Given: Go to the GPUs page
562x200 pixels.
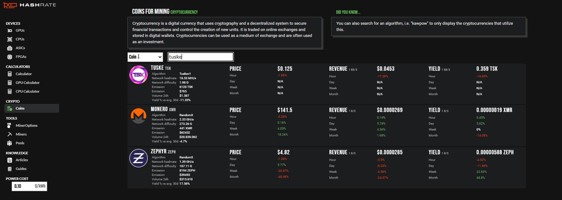Looking at the screenshot, I should [20, 30].
